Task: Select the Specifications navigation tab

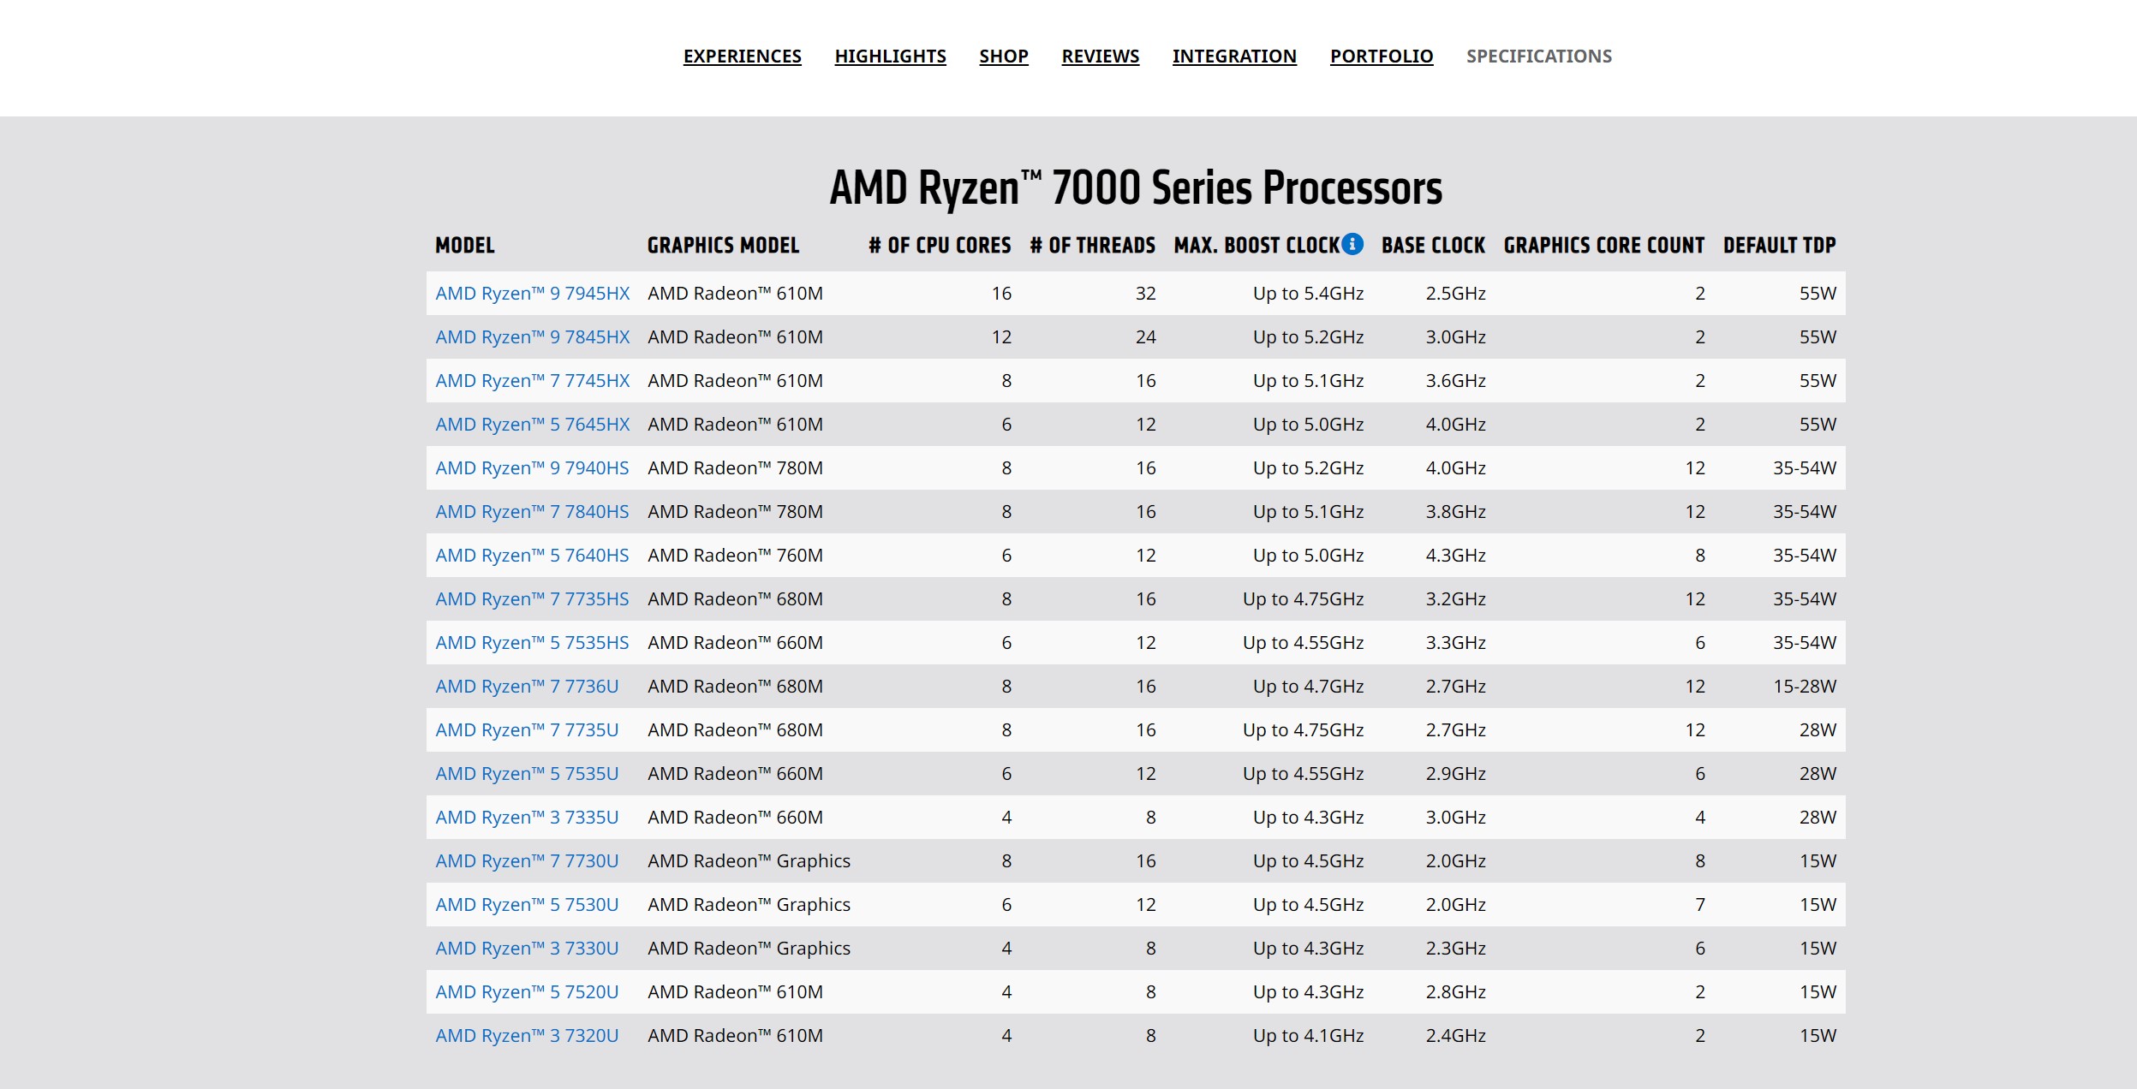Action: [x=1539, y=57]
